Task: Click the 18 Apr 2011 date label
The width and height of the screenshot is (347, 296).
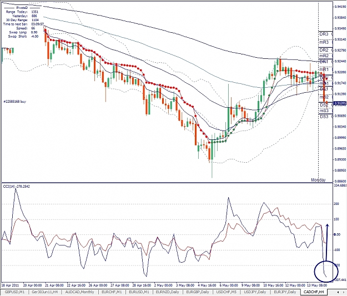Action: pyautogui.click(x=10, y=285)
